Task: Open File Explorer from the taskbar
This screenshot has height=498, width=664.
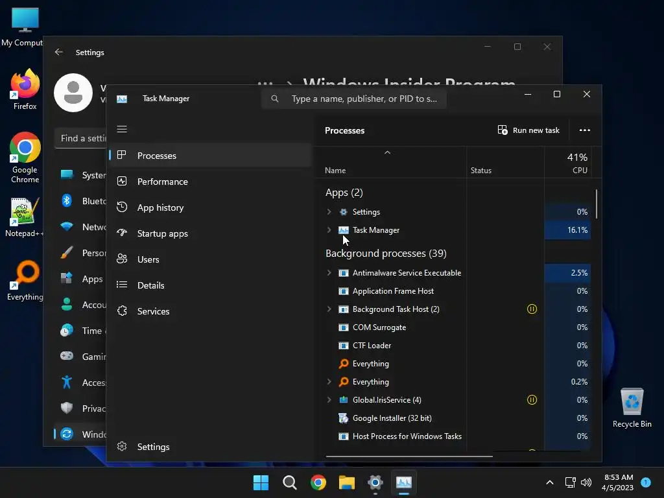Action: [346, 482]
